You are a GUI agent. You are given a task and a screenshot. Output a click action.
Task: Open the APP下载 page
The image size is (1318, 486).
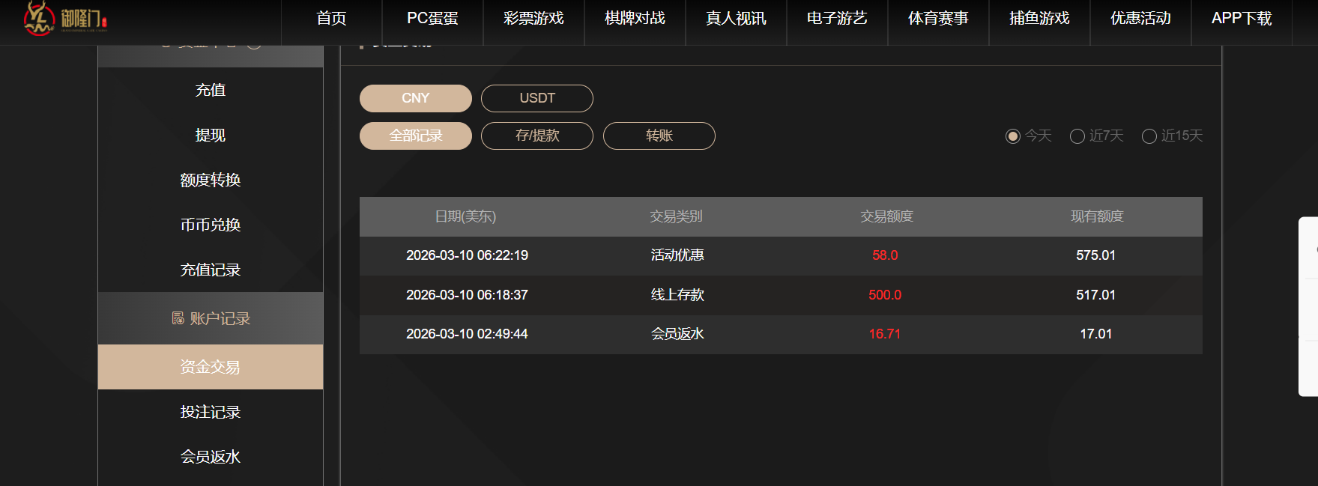click(1242, 19)
